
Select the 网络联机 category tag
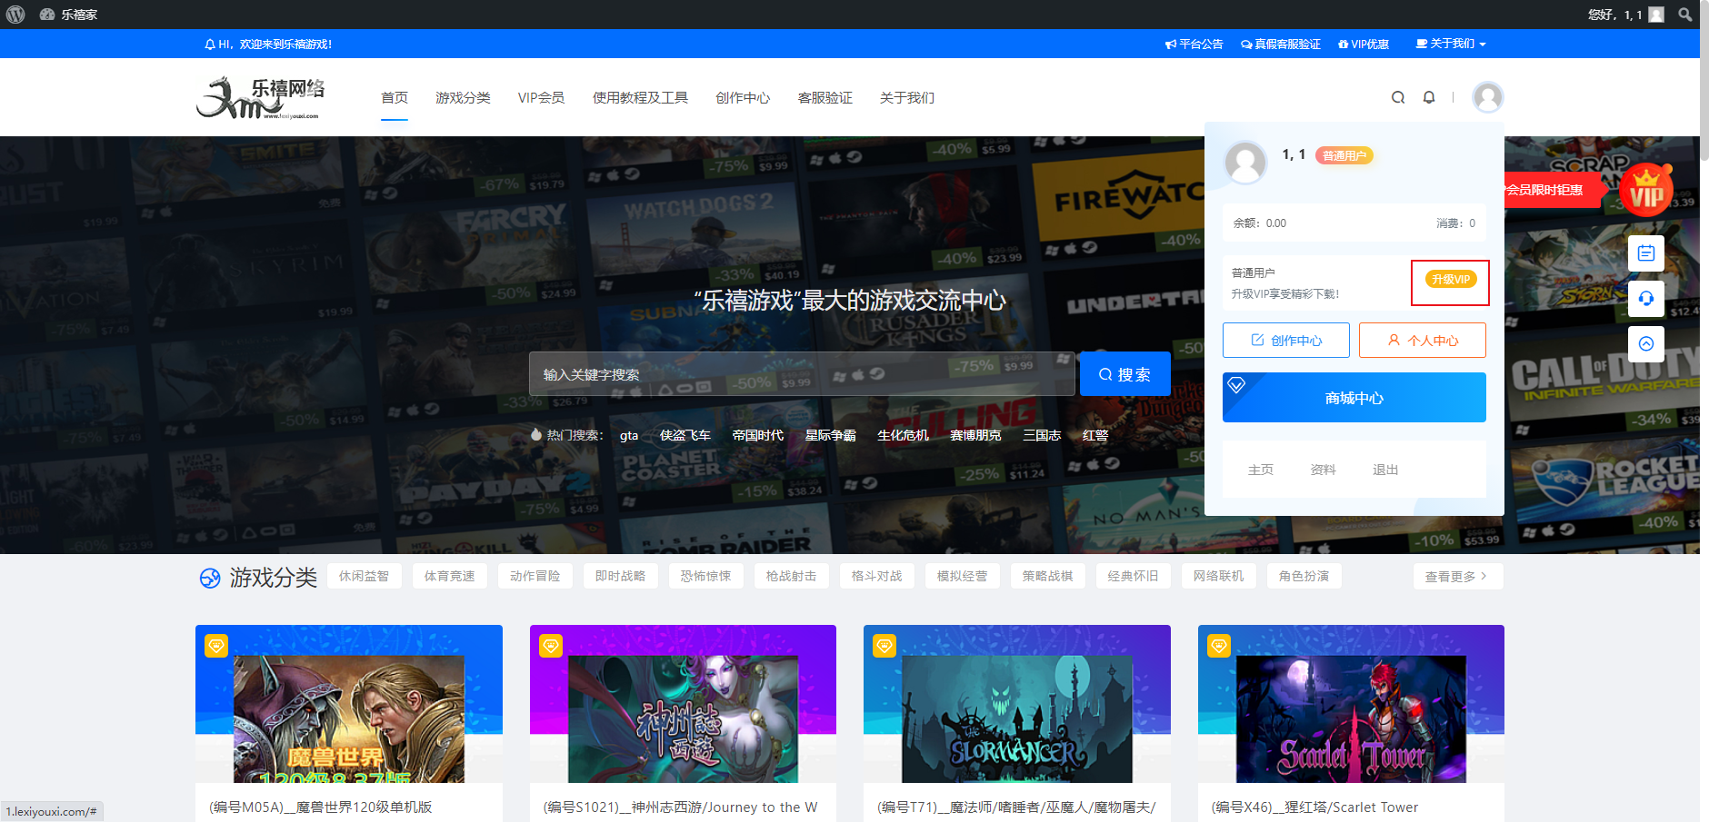click(1218, 576)
